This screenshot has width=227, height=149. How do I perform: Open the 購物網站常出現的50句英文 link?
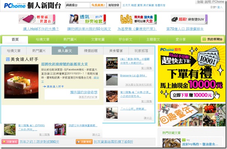pyautogui.click(x=89, y=29)
